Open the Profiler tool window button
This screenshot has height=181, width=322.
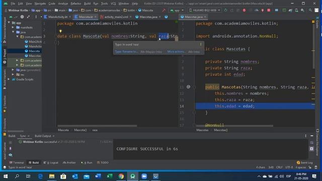point(69,163)
